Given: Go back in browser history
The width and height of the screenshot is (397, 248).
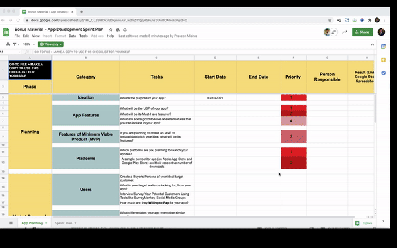Looking at the screenshot, I should pos(3,20).
